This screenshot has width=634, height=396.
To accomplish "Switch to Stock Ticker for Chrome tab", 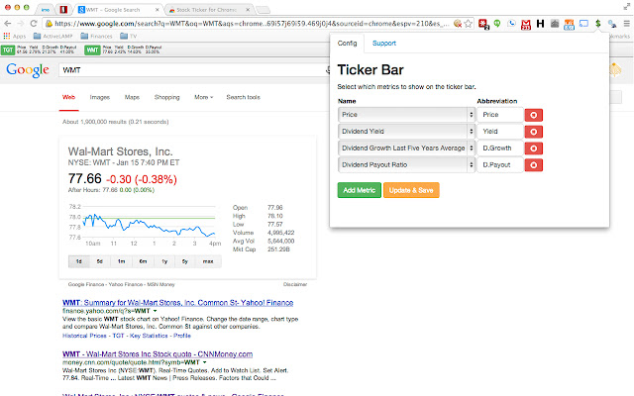I will pyautogui.click(x=206, y=9).
